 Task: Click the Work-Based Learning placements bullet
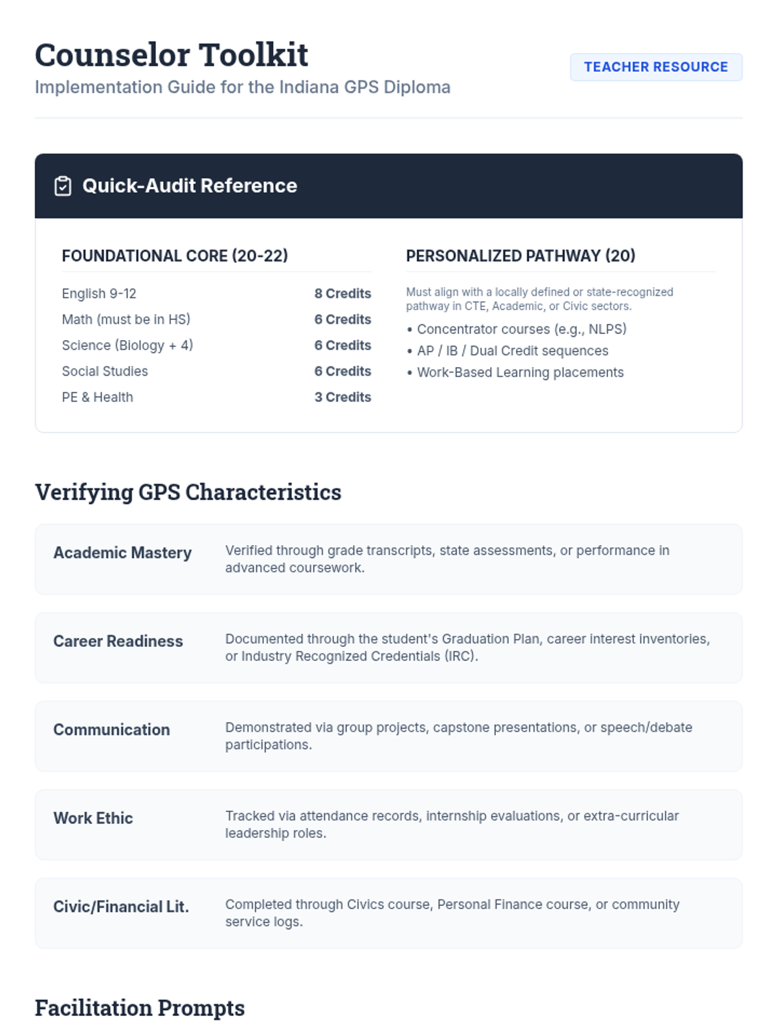(x=520, y=372)
